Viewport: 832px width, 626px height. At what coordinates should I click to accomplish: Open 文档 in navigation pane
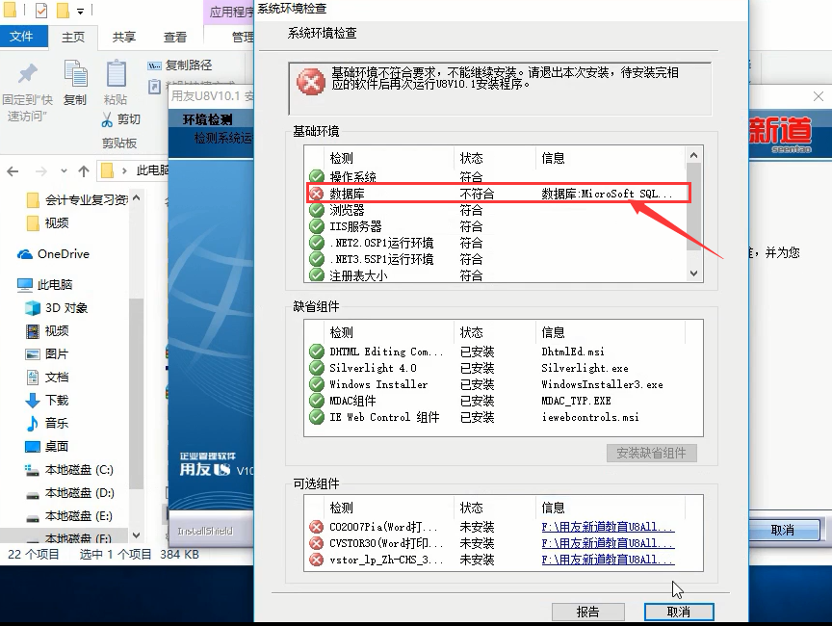click(x=47, y=378)
